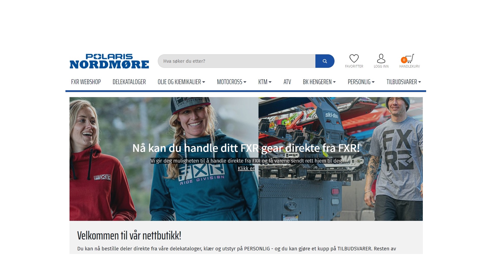Viewport: 487px width, 274px height.
Task: Open favorites via the heart icon
Action: click(x=354, y=59)
